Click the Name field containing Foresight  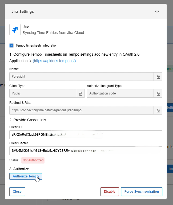(82, 77)
